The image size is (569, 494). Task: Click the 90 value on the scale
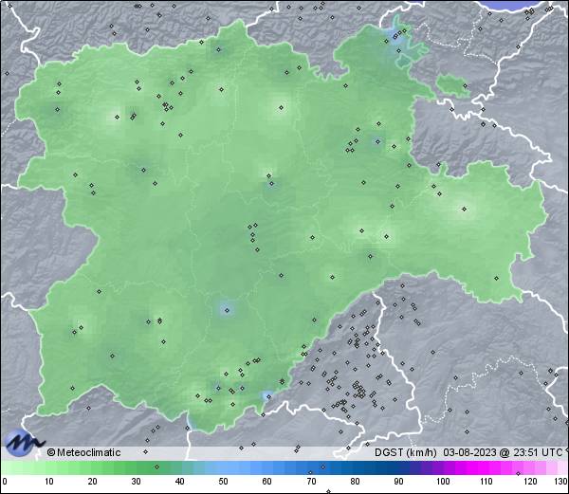coord(398,482)
